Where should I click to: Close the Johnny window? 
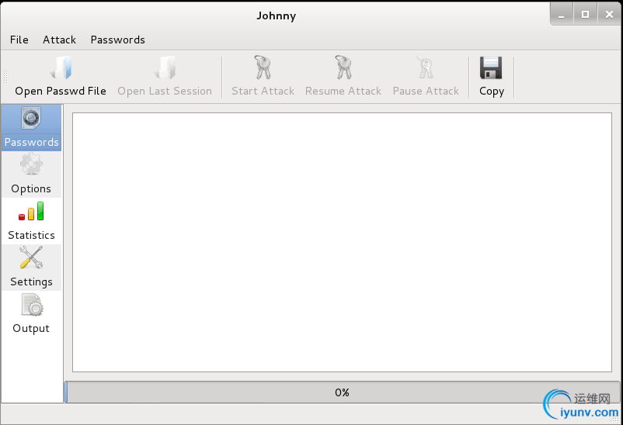click(x=609, y=14)
